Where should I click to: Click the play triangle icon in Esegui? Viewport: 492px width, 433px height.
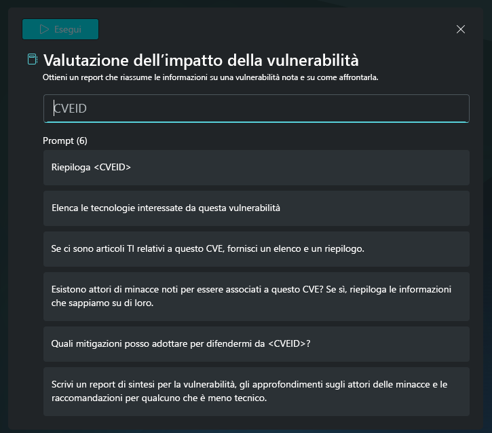[x=45, y=29]
